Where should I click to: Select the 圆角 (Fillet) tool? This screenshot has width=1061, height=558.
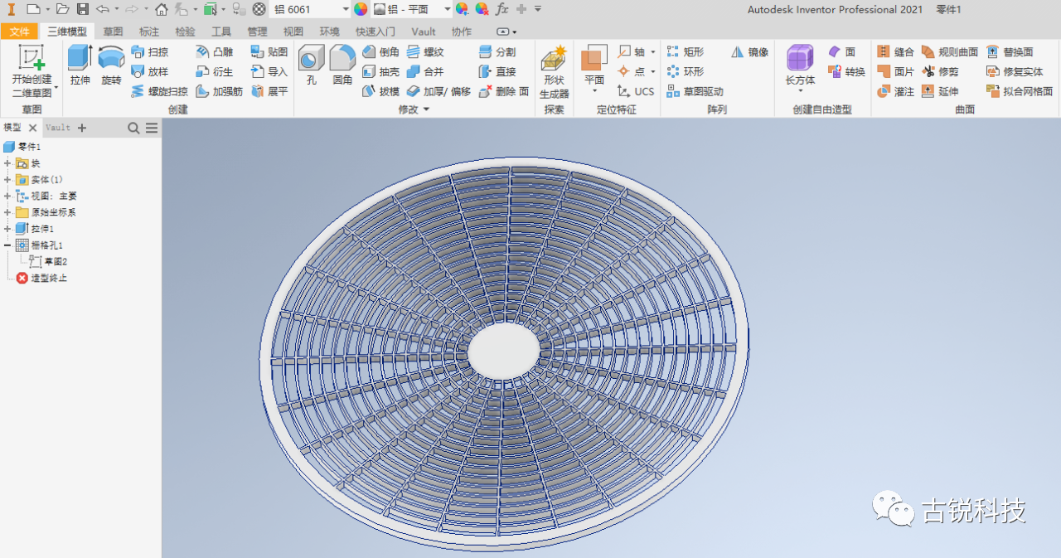(342, 66)
